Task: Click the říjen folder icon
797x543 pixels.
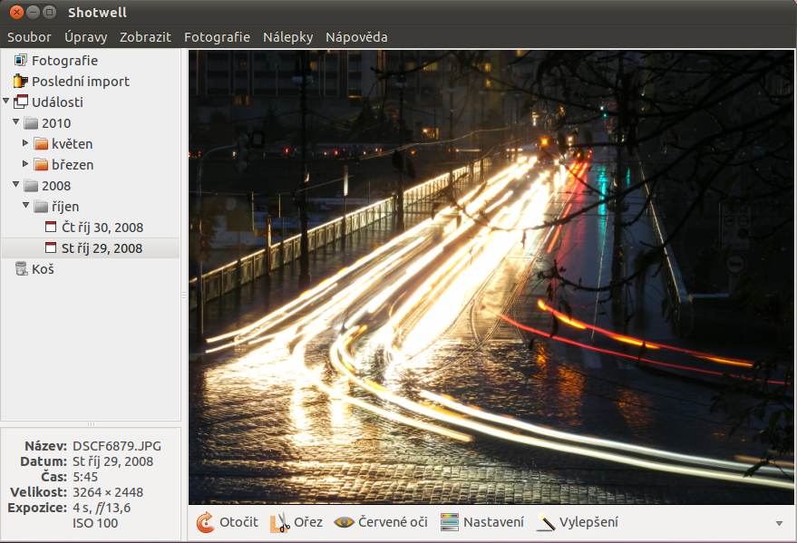Action: [x=41, y=206]
